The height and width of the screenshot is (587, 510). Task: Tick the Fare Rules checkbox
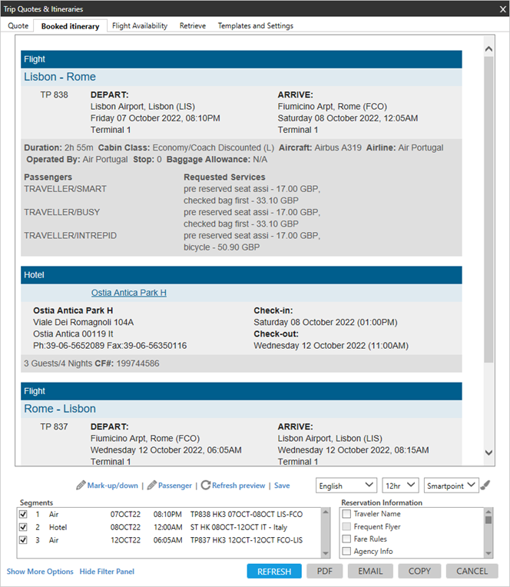[x=347, y=539]
